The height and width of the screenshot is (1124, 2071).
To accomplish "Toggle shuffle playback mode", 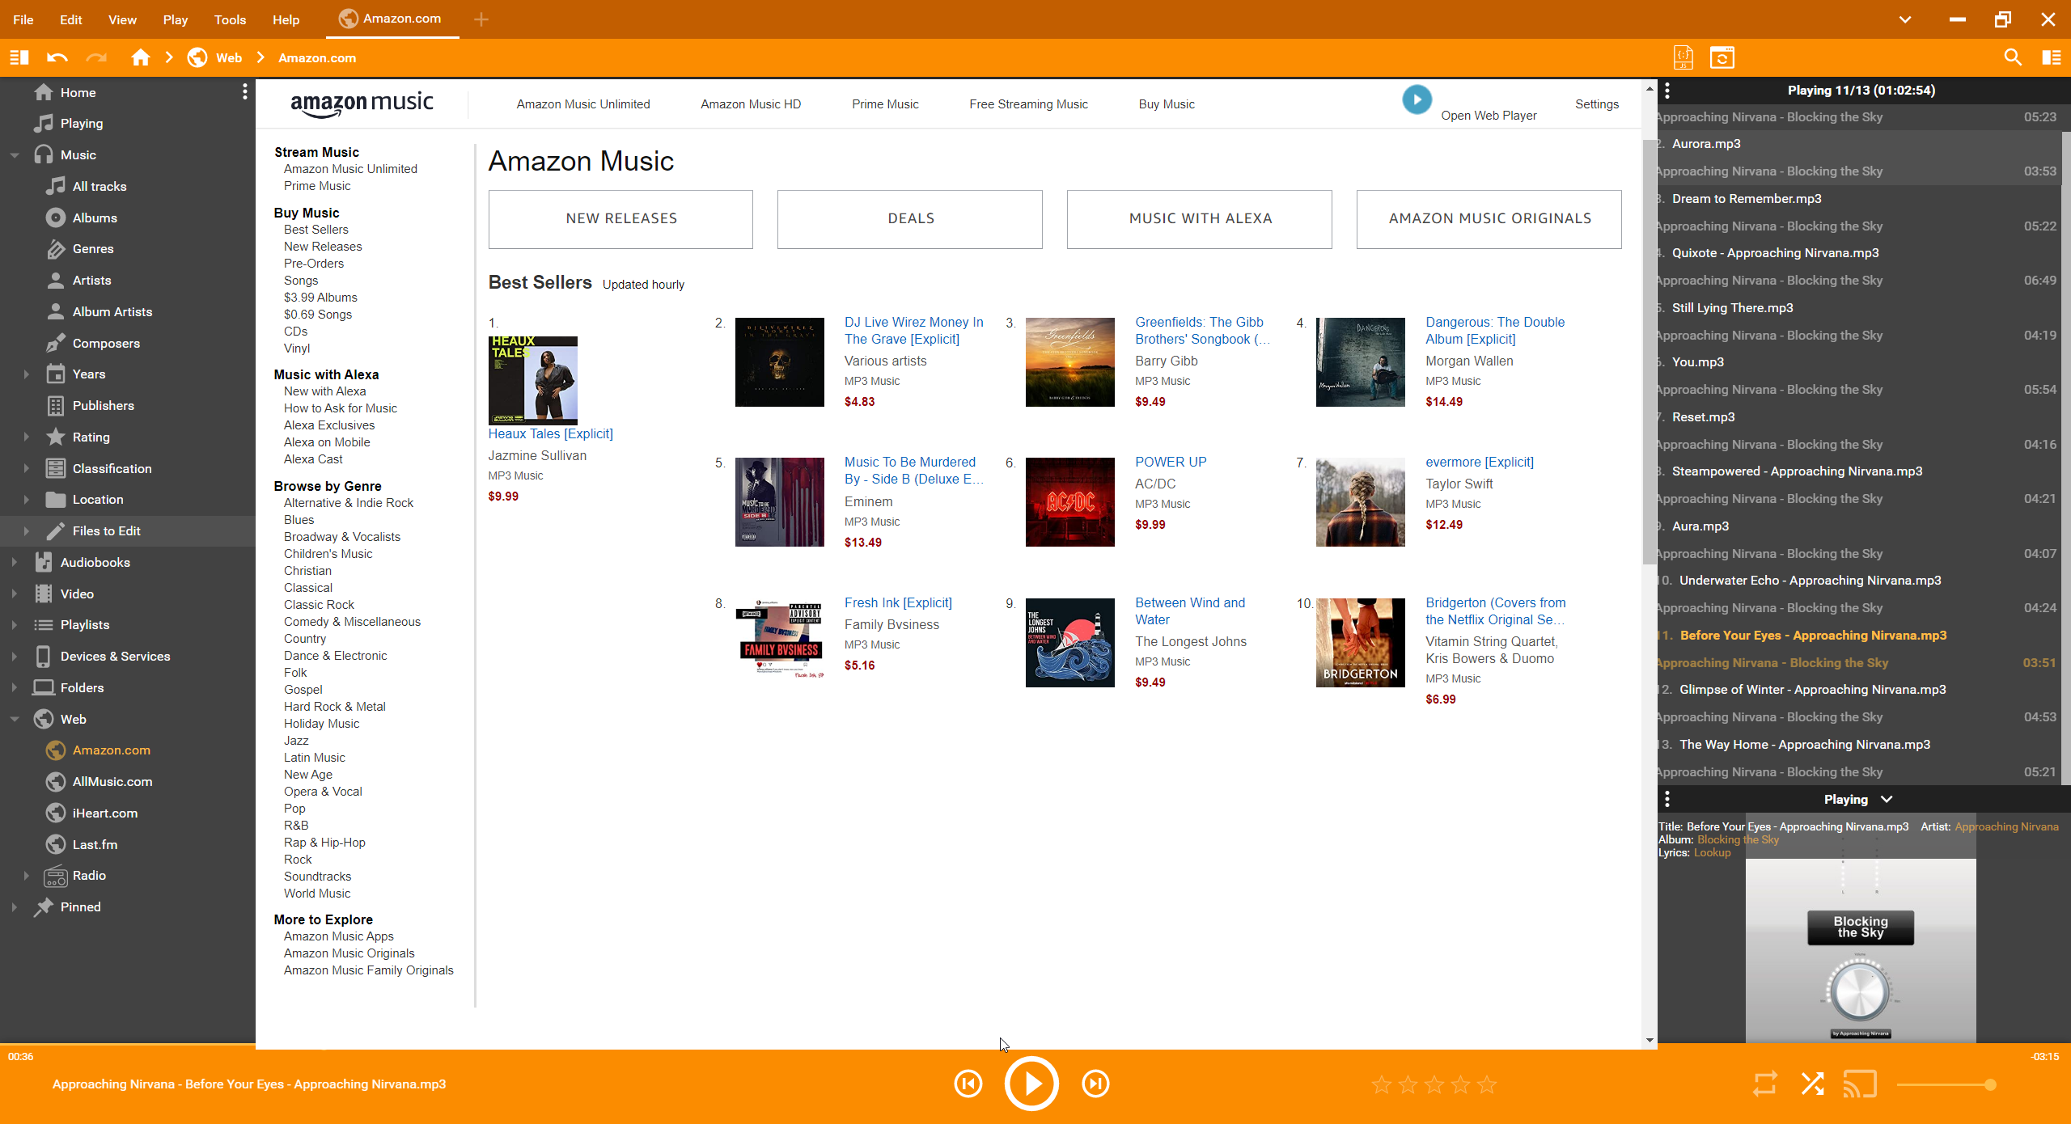I will click(x=1813, y=1084).
